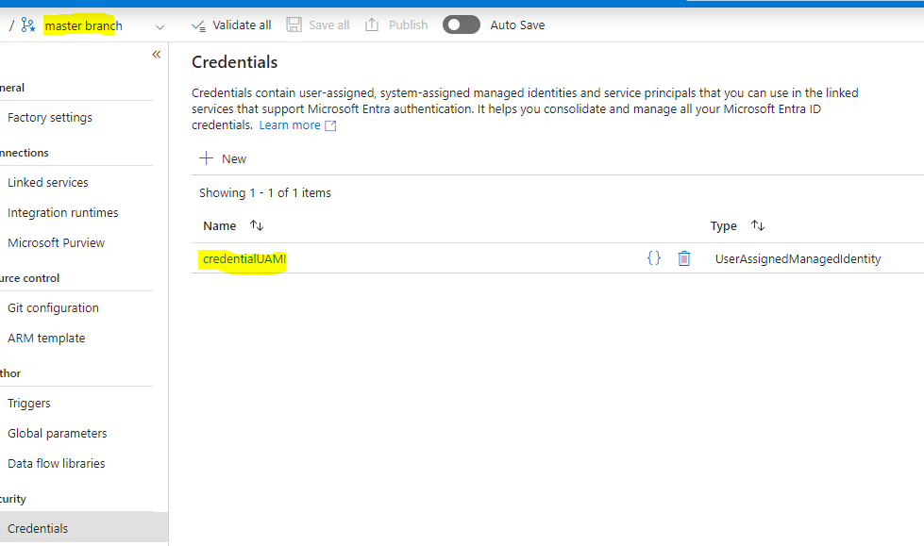Image resolution: width=924 pixels, height=546 pixels.
Task: Click the Save all icon
Action: (293, 25)
